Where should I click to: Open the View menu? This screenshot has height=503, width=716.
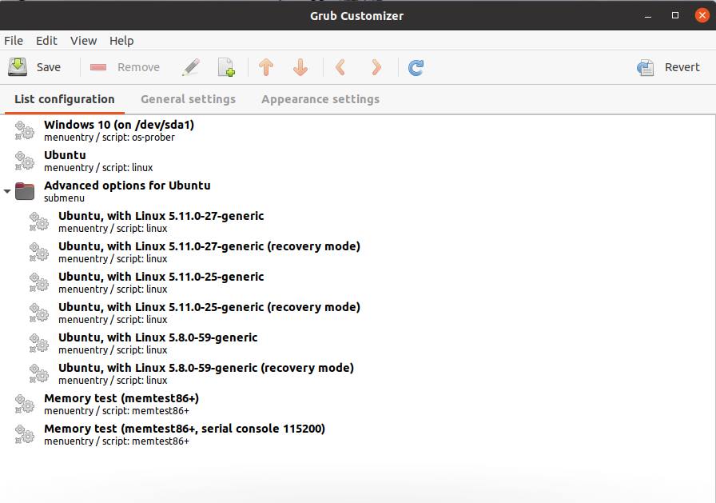pyautogui.click(x=84, y=41)
